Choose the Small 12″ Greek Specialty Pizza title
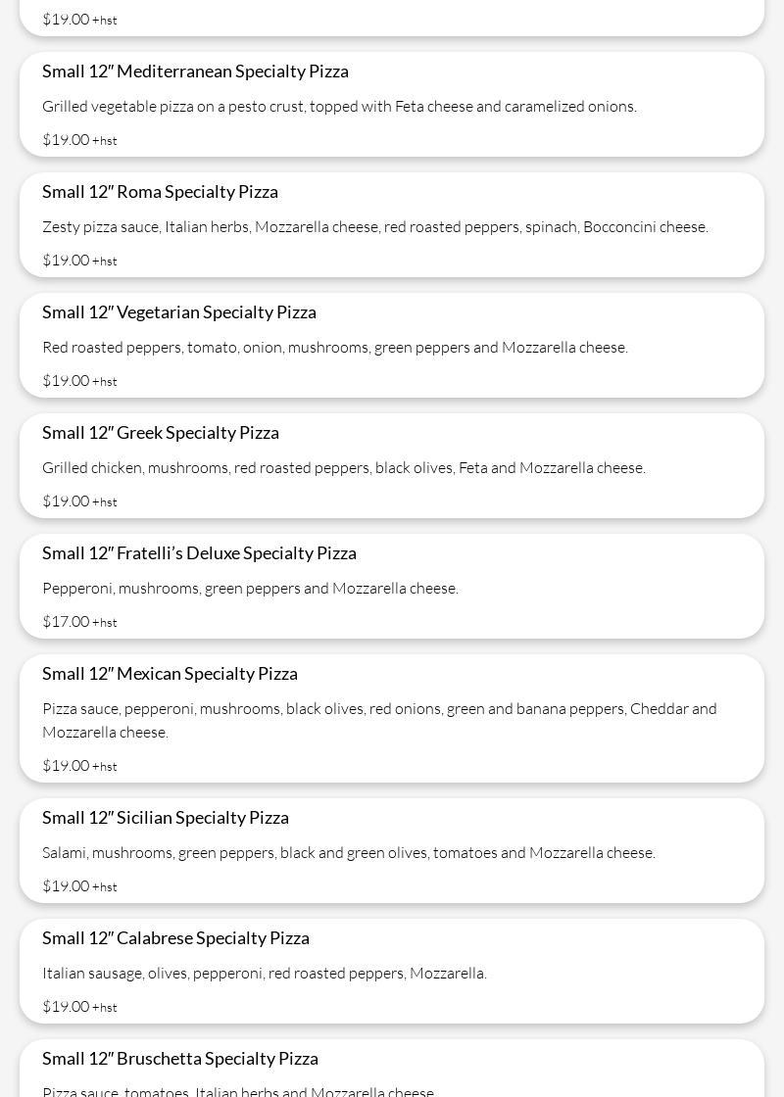Screen dimensions: 784x1097 tap(161, 433)
